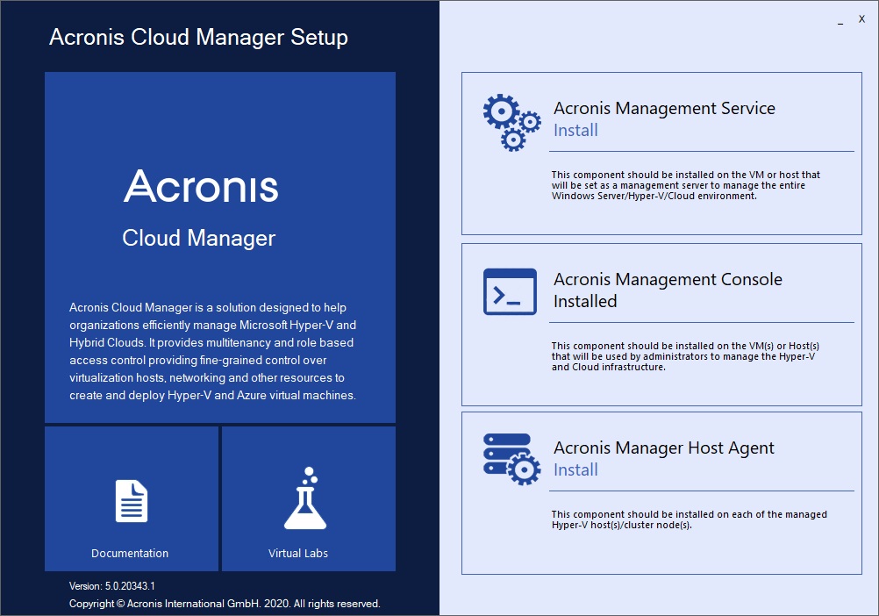Minimize the setup window
Viewport: 879px width, 616px height.
[840, 22]
